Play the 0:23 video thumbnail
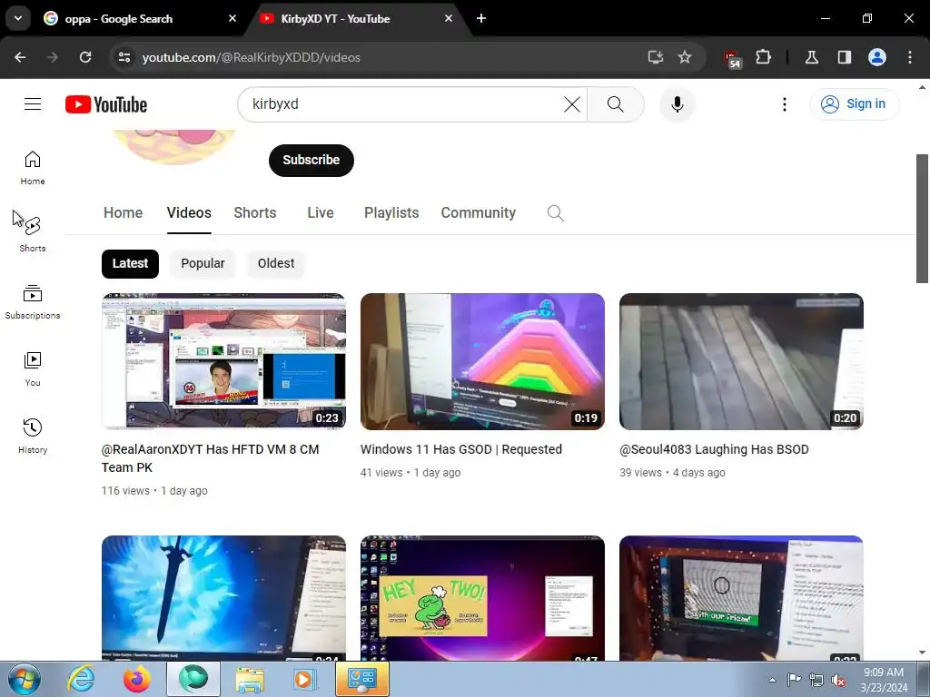 (223, 361)
